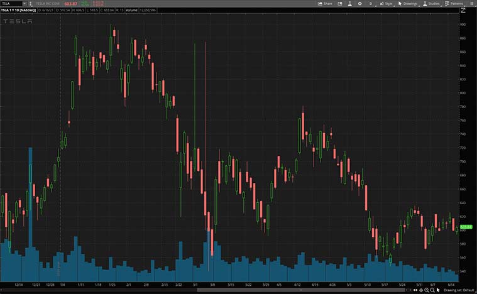Open chart settings gear icon
477x294 pixels.
pyautogui.click(x=360, y=4)
